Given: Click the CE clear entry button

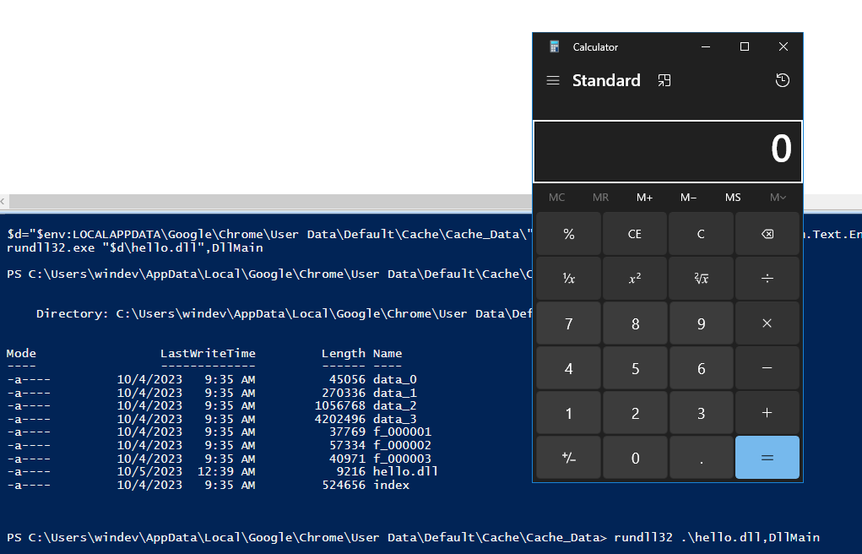Looking at the screenshot, I should [x=634, y=234].
